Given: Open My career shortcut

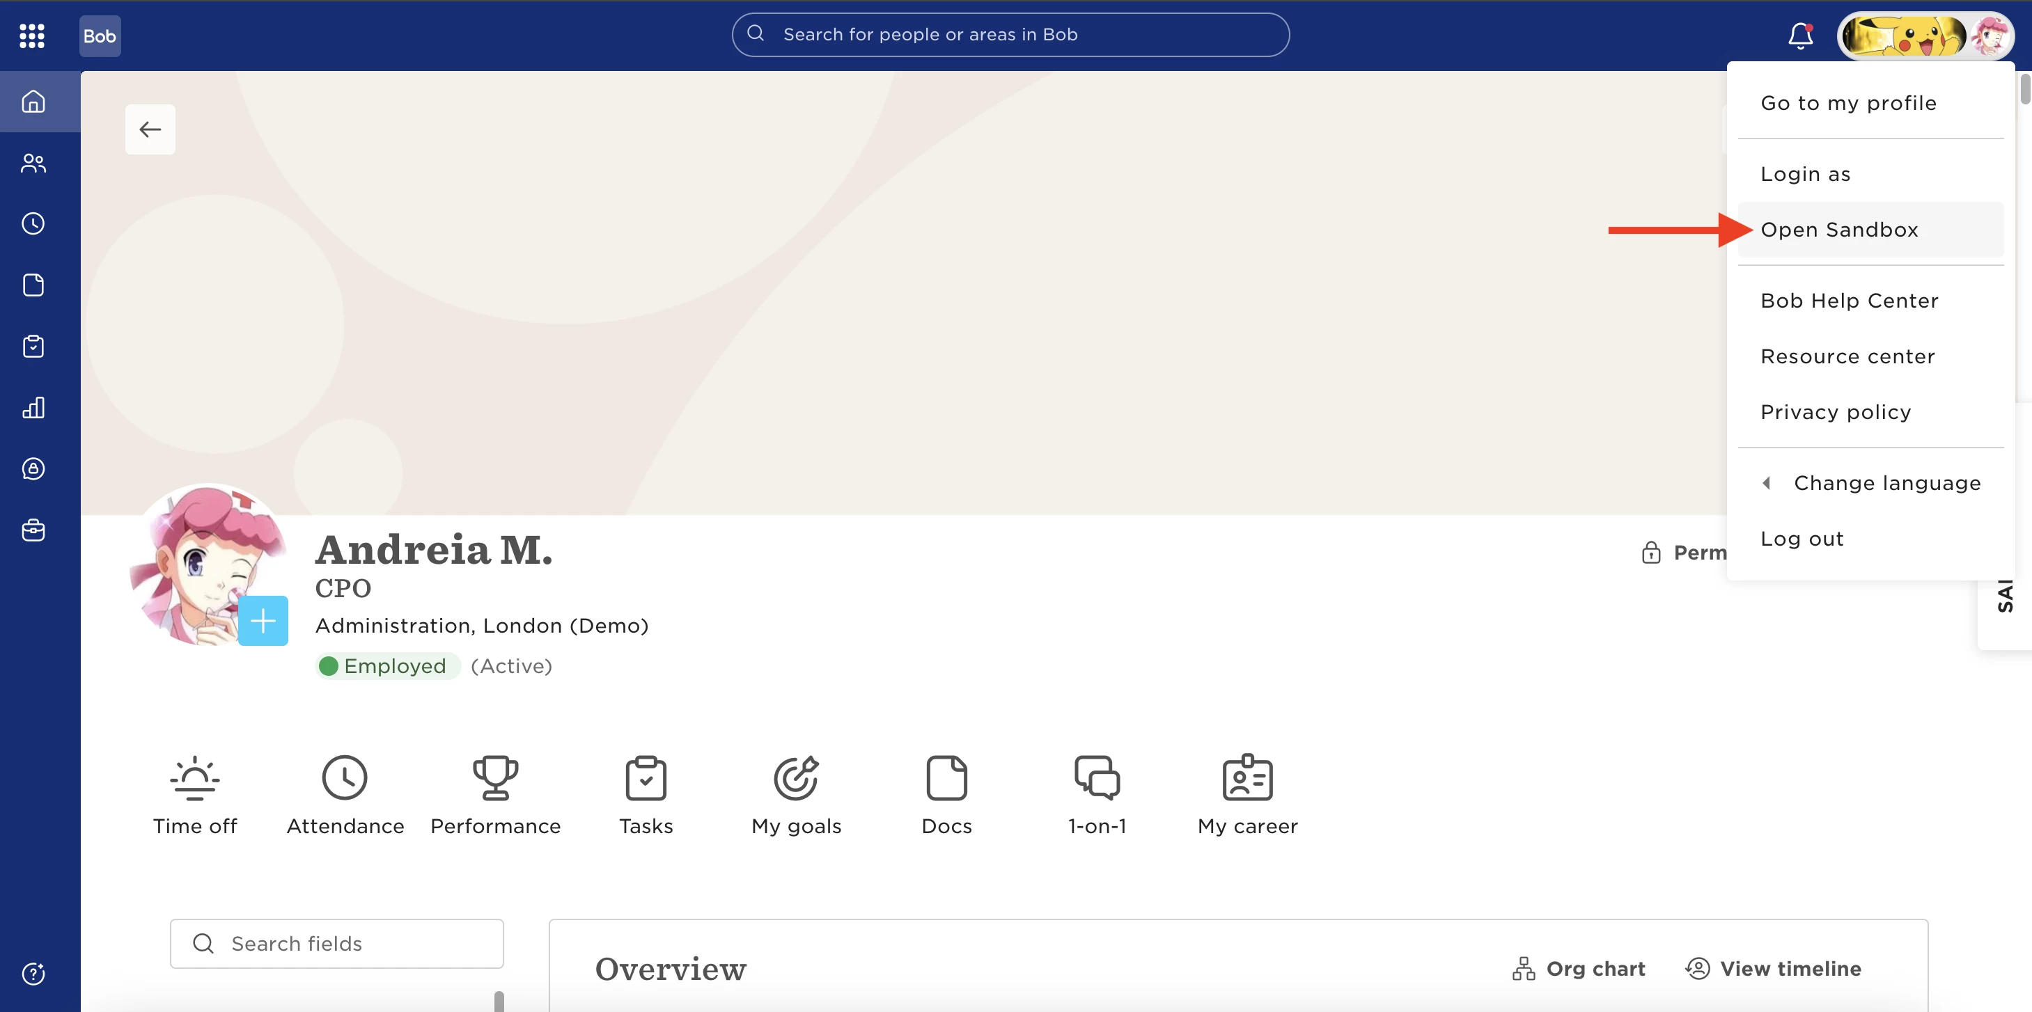Looking at the screenshot, I should [1248, 796].
